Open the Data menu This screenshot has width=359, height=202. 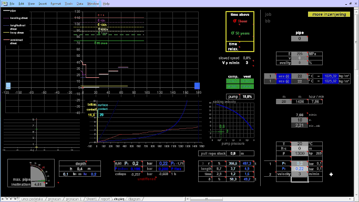pos(80,4)
